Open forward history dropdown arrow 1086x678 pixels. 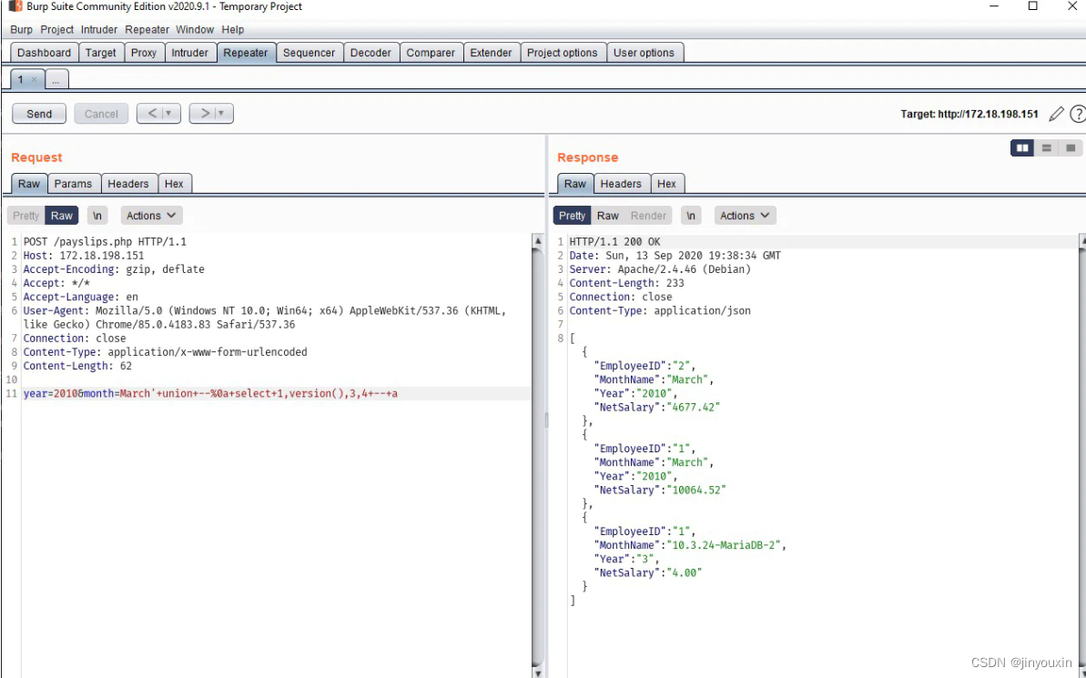[x=221, y=114]
